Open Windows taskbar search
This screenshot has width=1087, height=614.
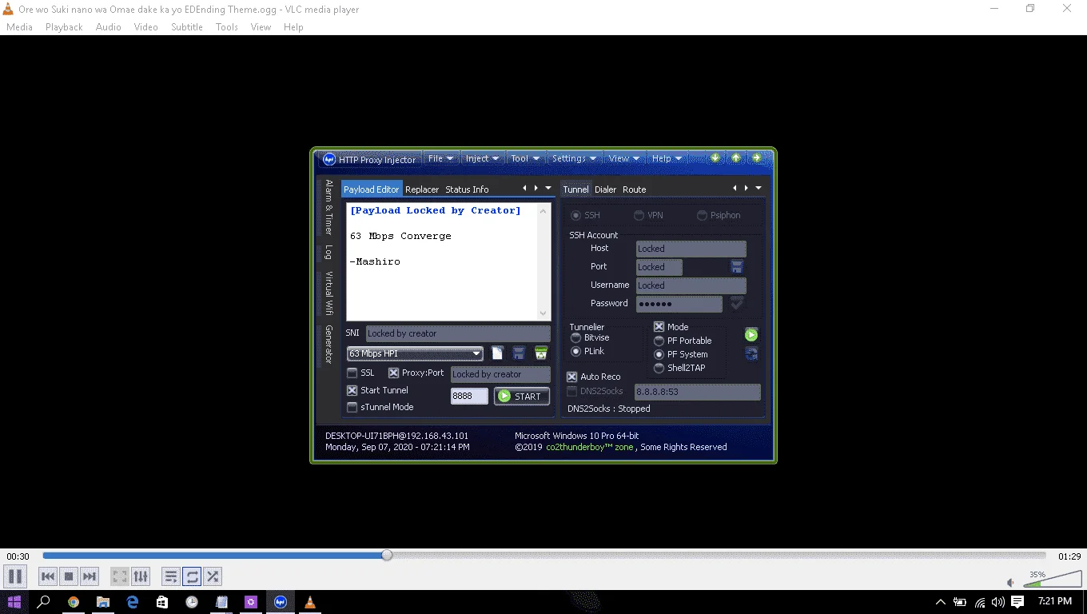coord(44,602)
